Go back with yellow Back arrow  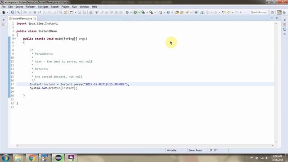point(229,12)
